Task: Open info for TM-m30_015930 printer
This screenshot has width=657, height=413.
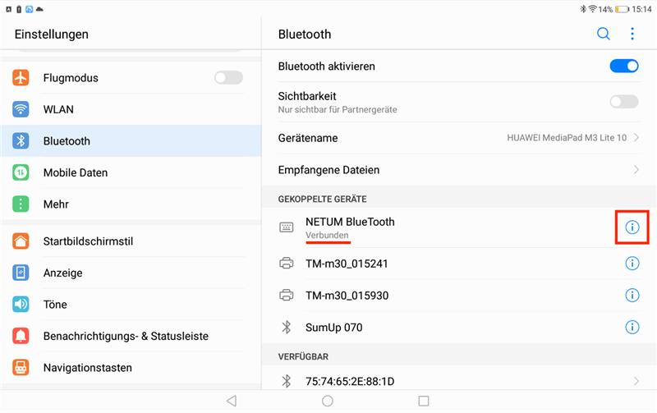Action: 632,296
